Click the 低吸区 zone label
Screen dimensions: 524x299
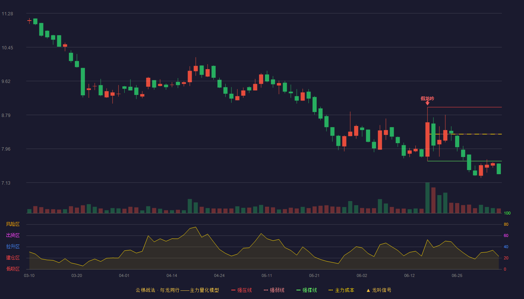click(13, 269)
